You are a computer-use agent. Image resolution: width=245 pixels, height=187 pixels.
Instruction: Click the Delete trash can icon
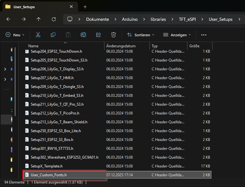[114, 35]
